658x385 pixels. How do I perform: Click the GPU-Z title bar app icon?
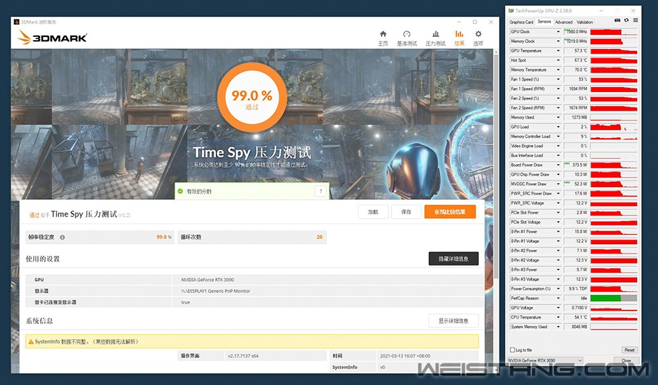pos(511,11)
